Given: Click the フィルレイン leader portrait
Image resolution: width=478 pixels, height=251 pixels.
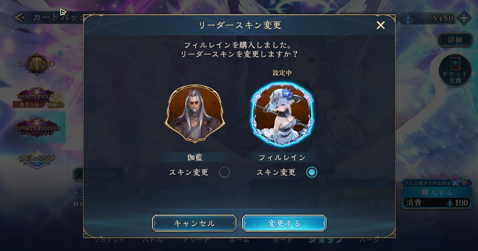Looking at the screenshot, I should tap(282, 115).
